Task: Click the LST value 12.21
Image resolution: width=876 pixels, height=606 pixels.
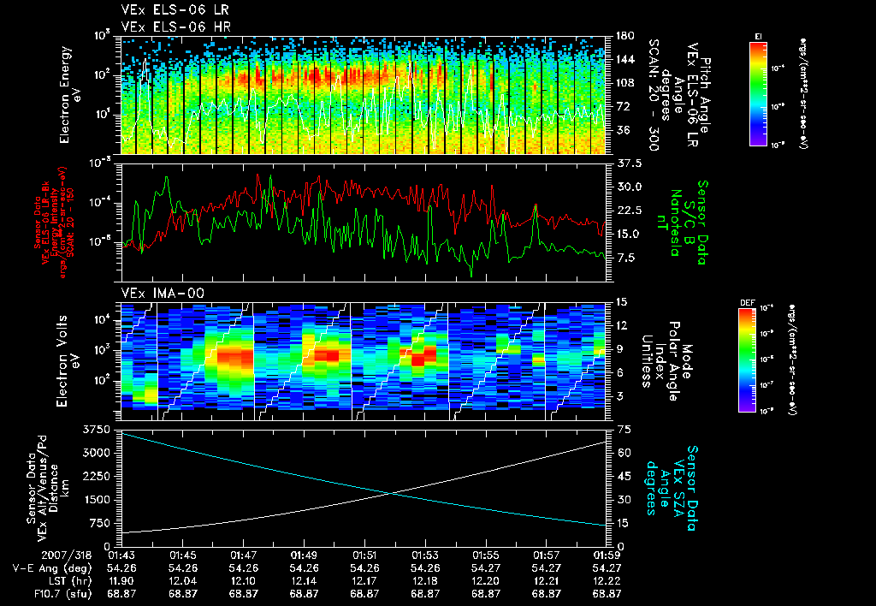Action: pyautogui.click(x=547, y=581)
